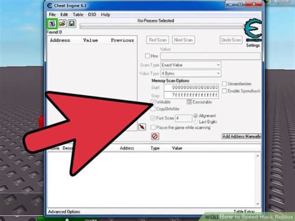Open the File menu
The height and width of the screenshot is (221, 295).
pos(52,15)
